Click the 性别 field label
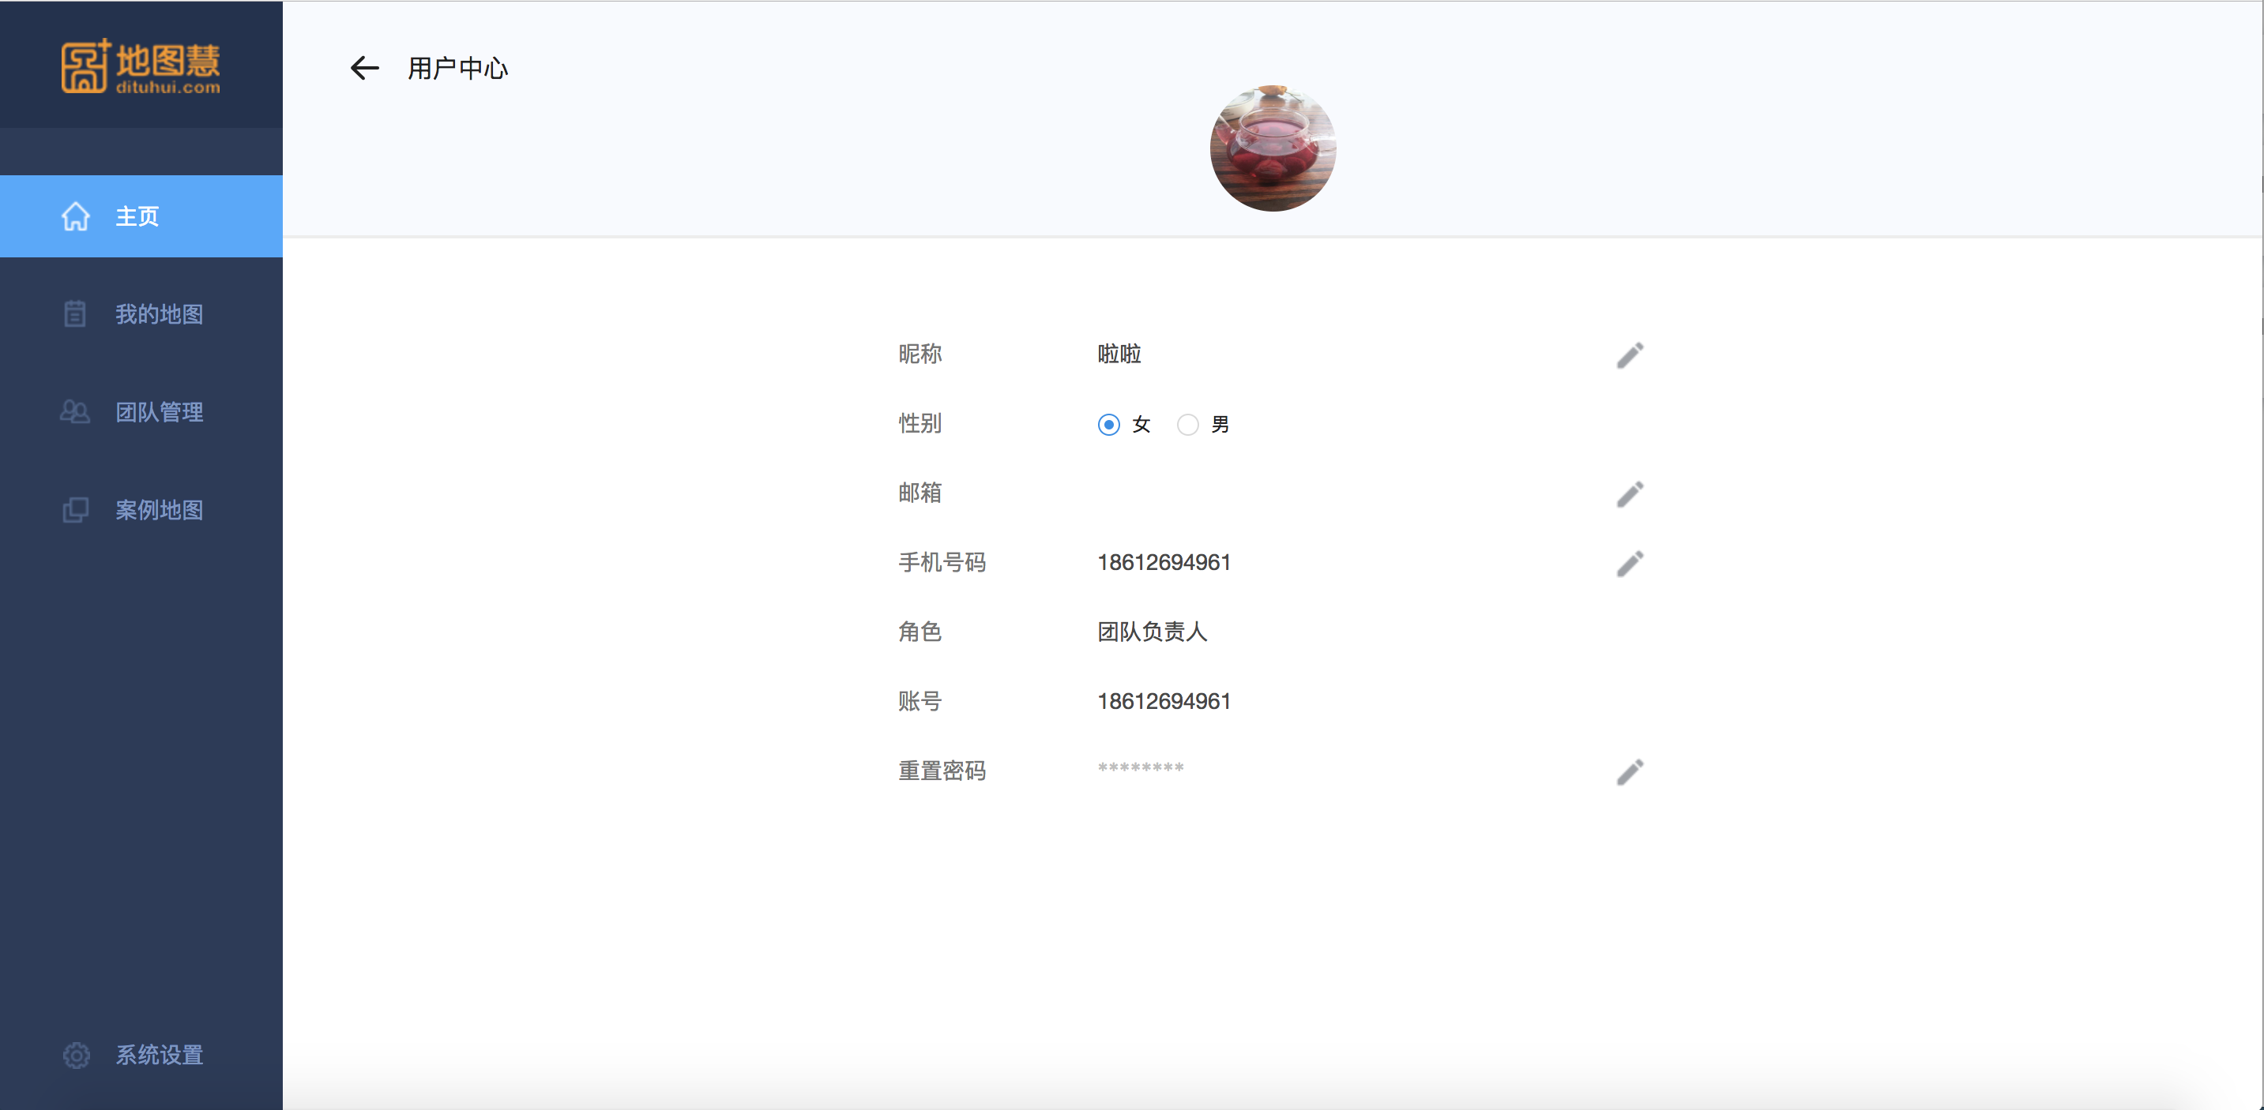The image size is (2264, 1110). coord(920,423)
